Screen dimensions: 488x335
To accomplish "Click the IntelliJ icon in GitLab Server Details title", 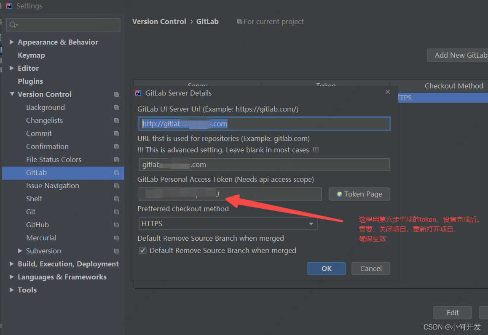I will tap(138, 93).
